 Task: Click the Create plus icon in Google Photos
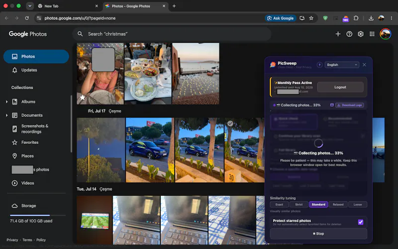coord(338,34)
